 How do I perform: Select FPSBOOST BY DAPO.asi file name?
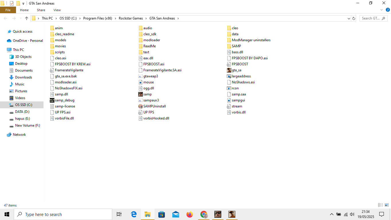250,58
